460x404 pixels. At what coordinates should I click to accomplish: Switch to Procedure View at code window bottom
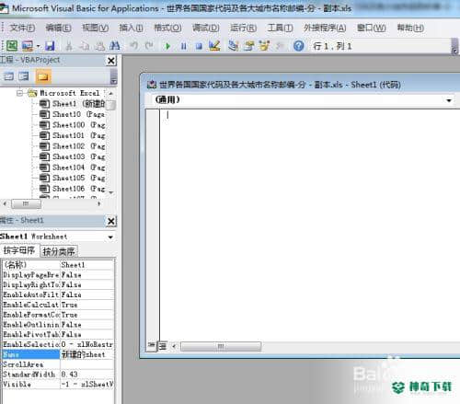coord(152,346)
